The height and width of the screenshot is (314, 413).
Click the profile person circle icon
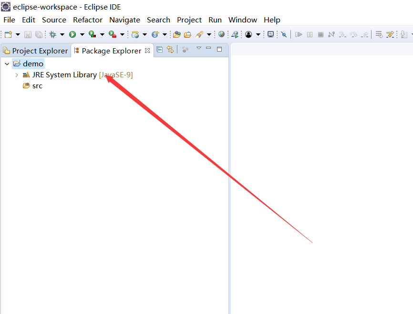click(248, 34)
